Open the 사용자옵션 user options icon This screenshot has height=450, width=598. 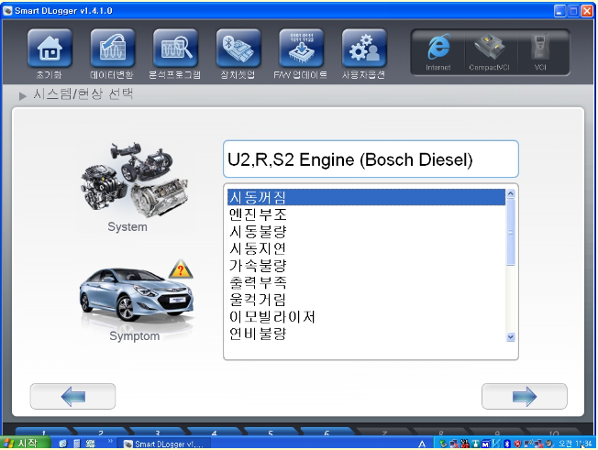click(x=364, y=49)
